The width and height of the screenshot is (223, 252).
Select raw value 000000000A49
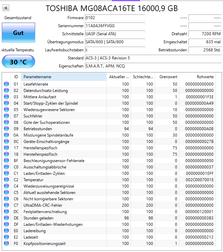pyautogui.click(x=199, y=103)
